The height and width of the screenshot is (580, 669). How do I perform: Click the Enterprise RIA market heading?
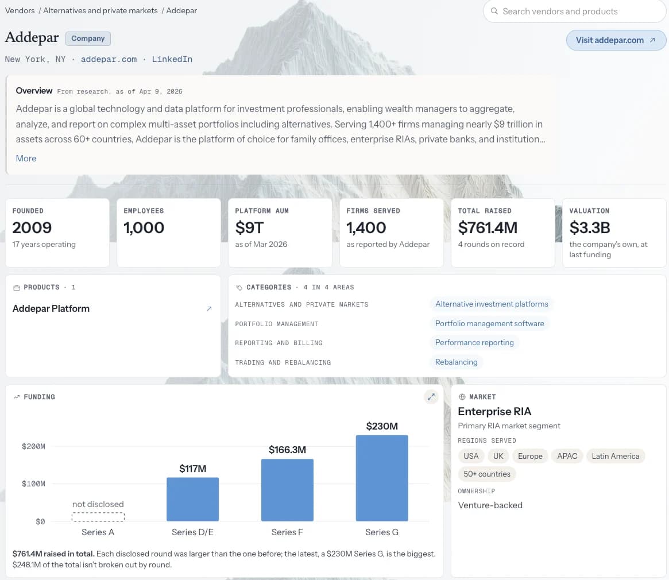(494, 411)
